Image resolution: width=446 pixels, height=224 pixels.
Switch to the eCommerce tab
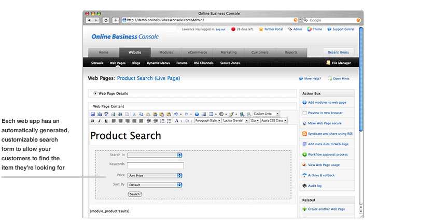pos(197,52)
